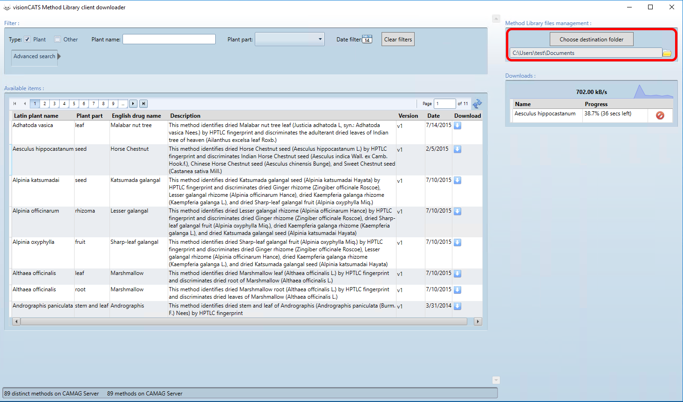Screen dimensions: 683x402
Task: Download the Adhatoda vasica method
Action: pos(458,126)
